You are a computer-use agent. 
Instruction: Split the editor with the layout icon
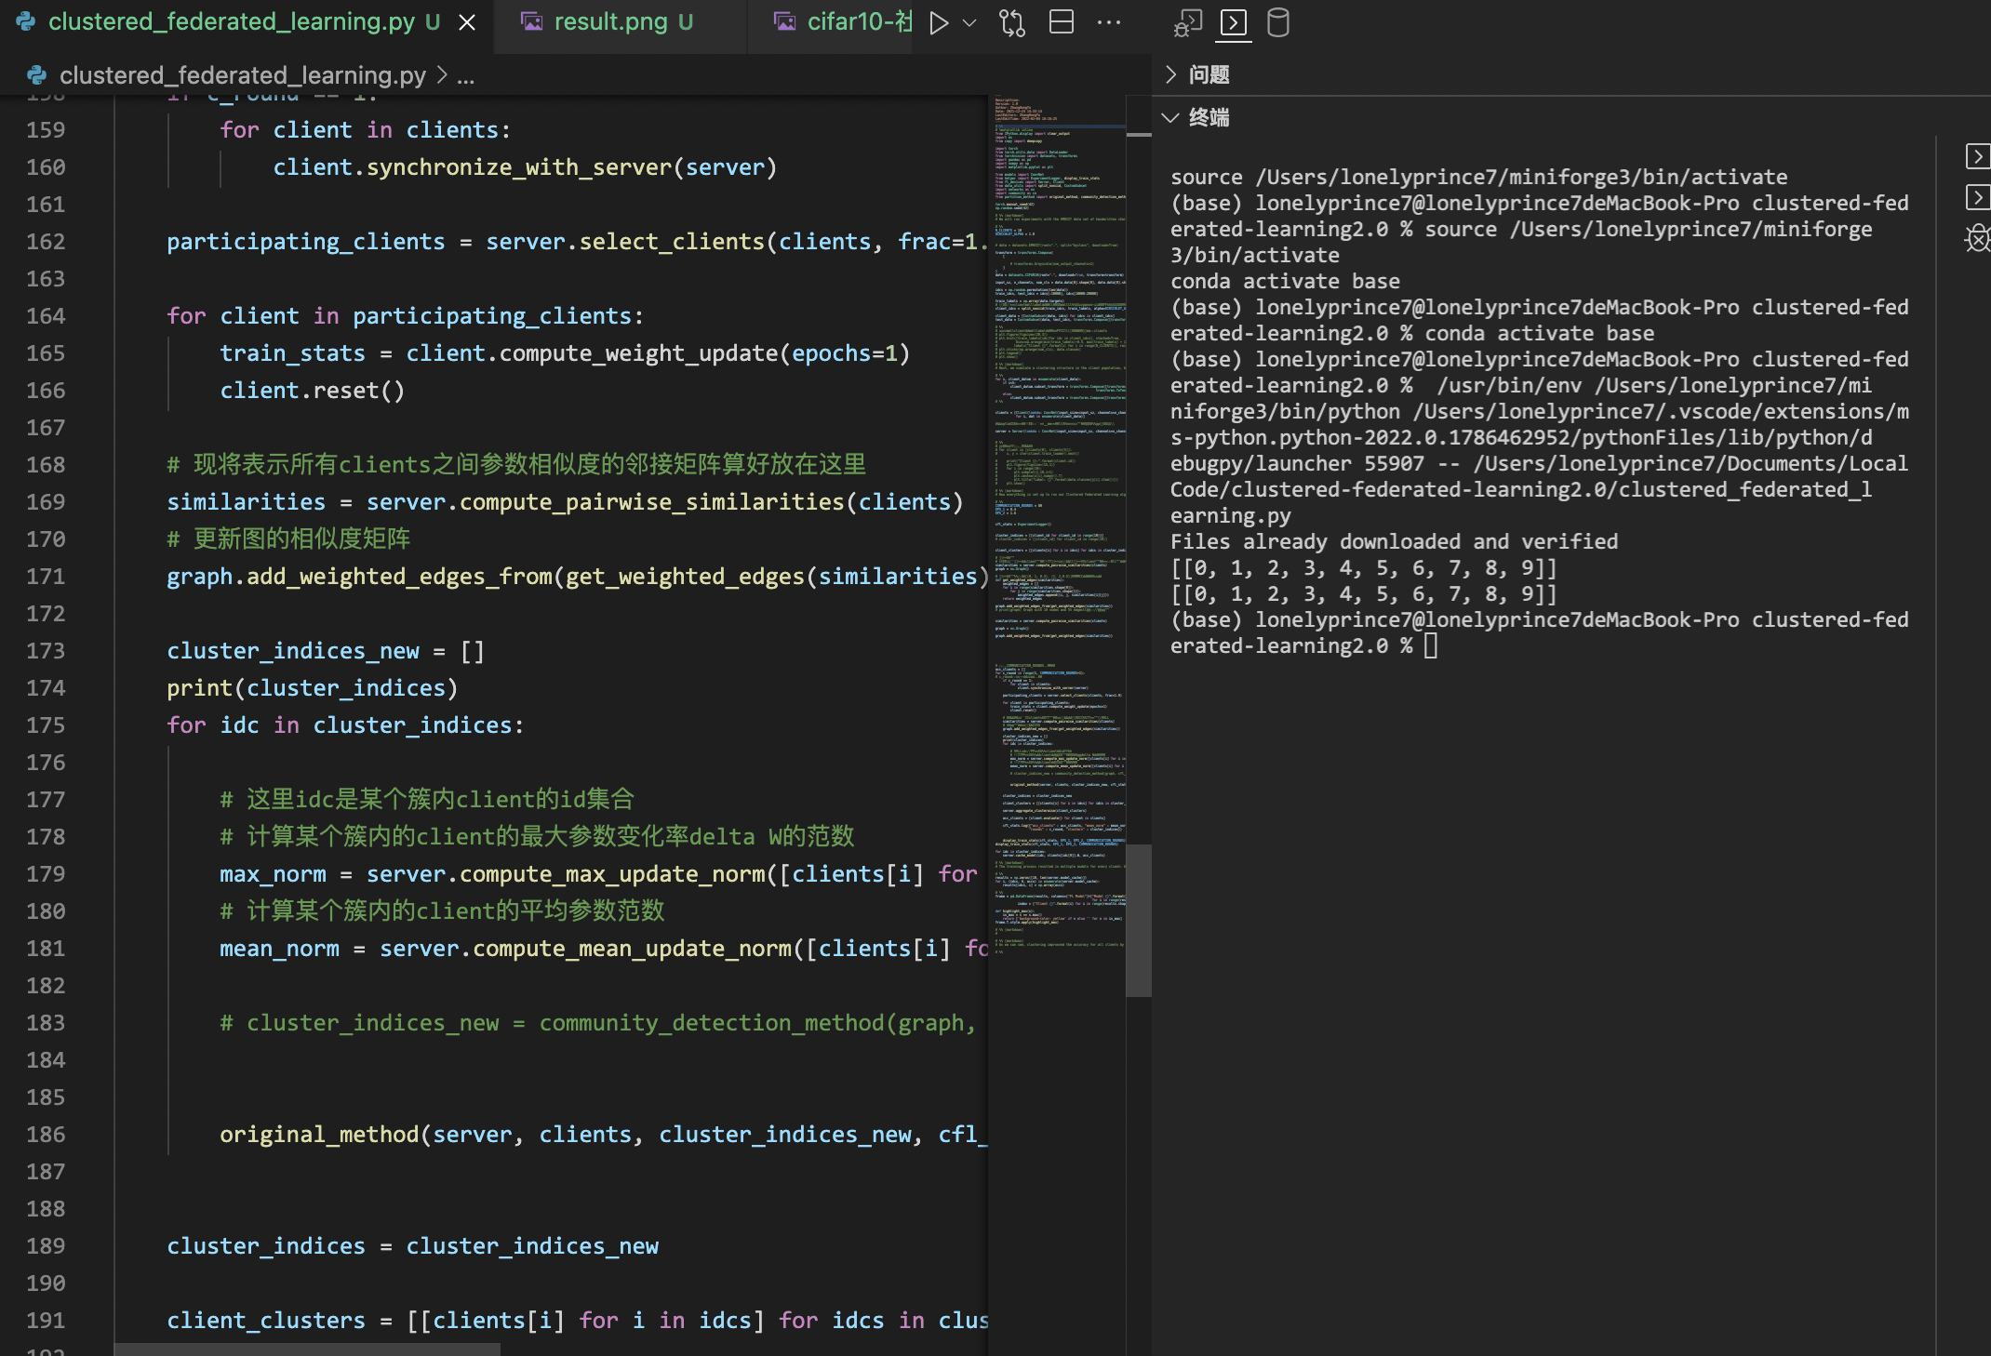pos(1062,22)
